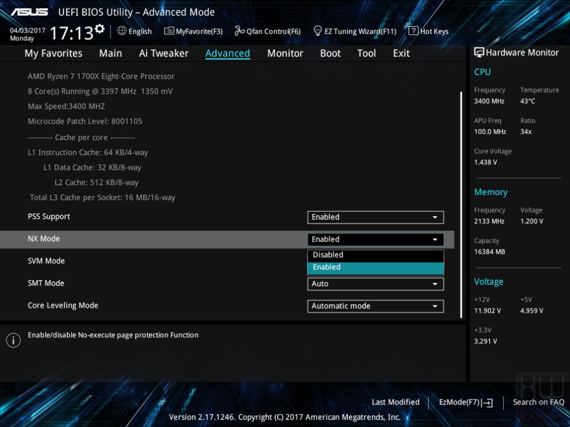Image resolution: width=570 pixels, height=427 pixels.
Task: Switch to EzMode(F7)
Action: (466, 402)
